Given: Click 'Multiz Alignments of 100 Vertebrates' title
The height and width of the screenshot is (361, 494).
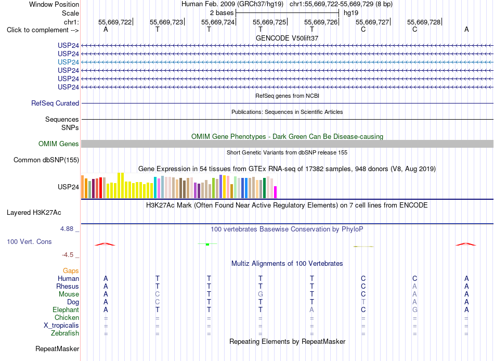Looking at the screenshot, I should point(287,263).
